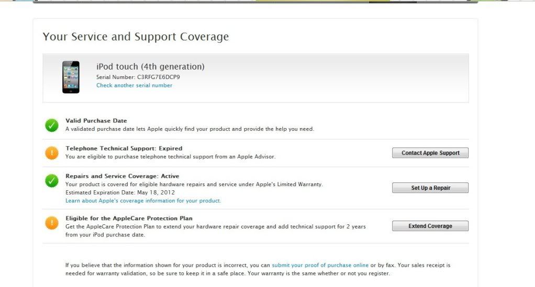The image size is (535, 287).
Task: Click orange alert icon beside Telephone Technical Support
Action: 51,153
